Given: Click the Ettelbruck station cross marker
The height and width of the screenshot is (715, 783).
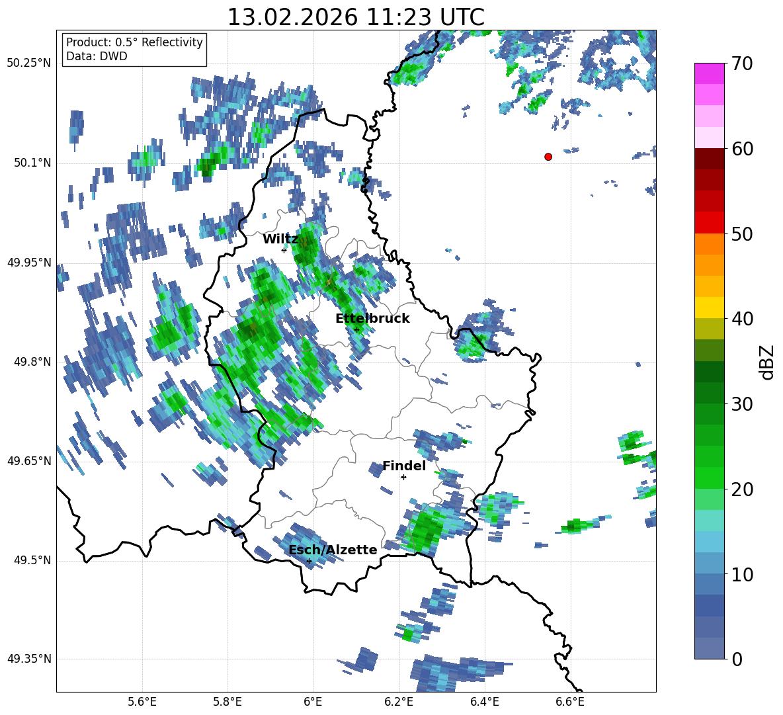Looking at the screenshot, I should click(356, 329).
